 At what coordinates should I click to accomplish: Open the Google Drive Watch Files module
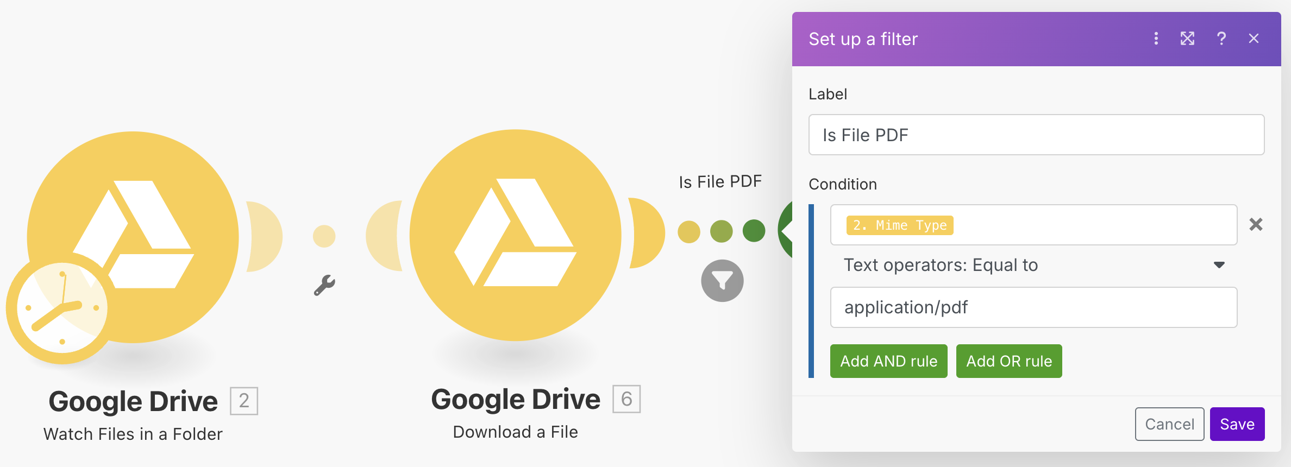133,237
